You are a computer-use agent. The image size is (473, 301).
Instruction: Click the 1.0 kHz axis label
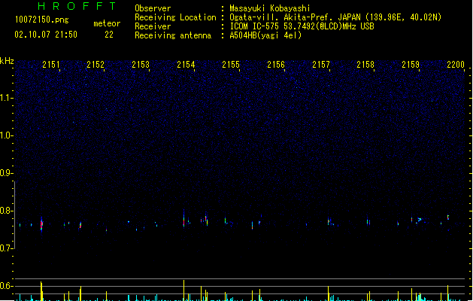6,135
